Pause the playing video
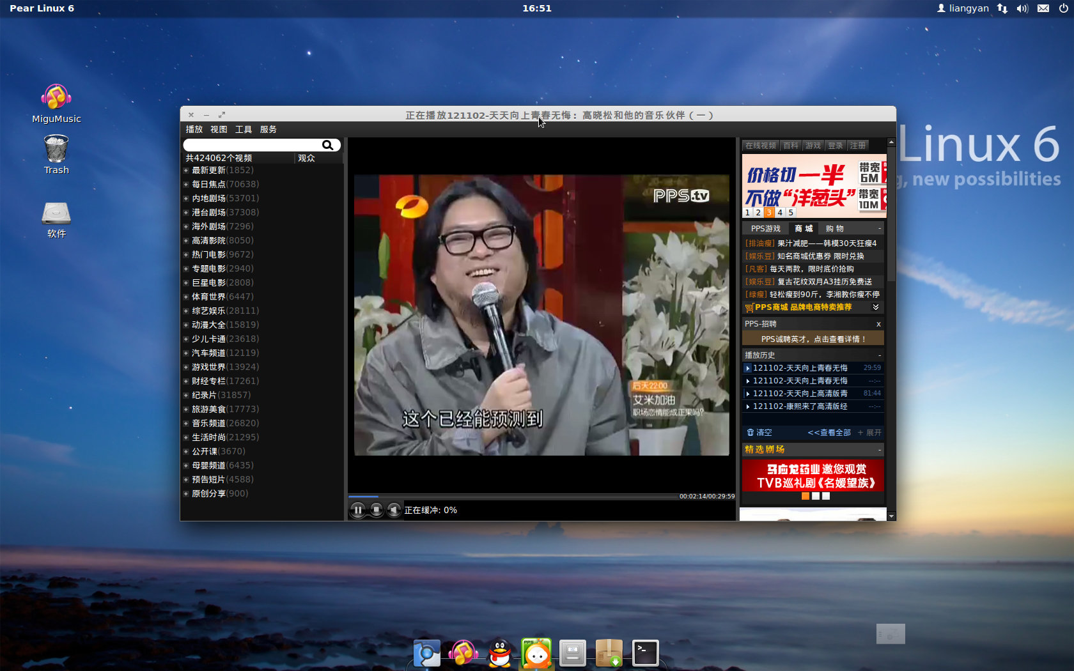1074x671 pixels. click(x=358, y=510)
